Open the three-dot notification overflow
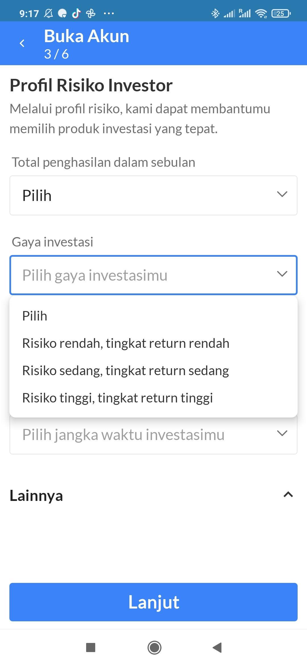This screenshot has width=307, height=666. tap(109, 13)
